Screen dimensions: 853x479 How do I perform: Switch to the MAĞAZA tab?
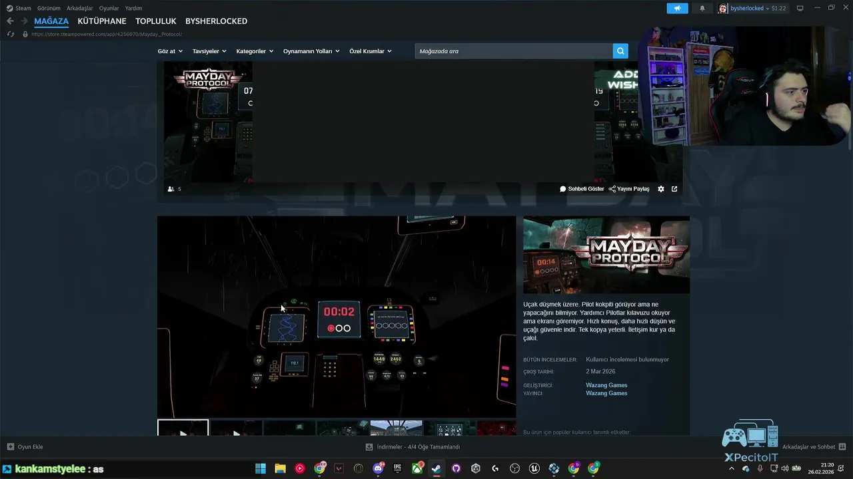pyautogui.click(x=51, y=21)
